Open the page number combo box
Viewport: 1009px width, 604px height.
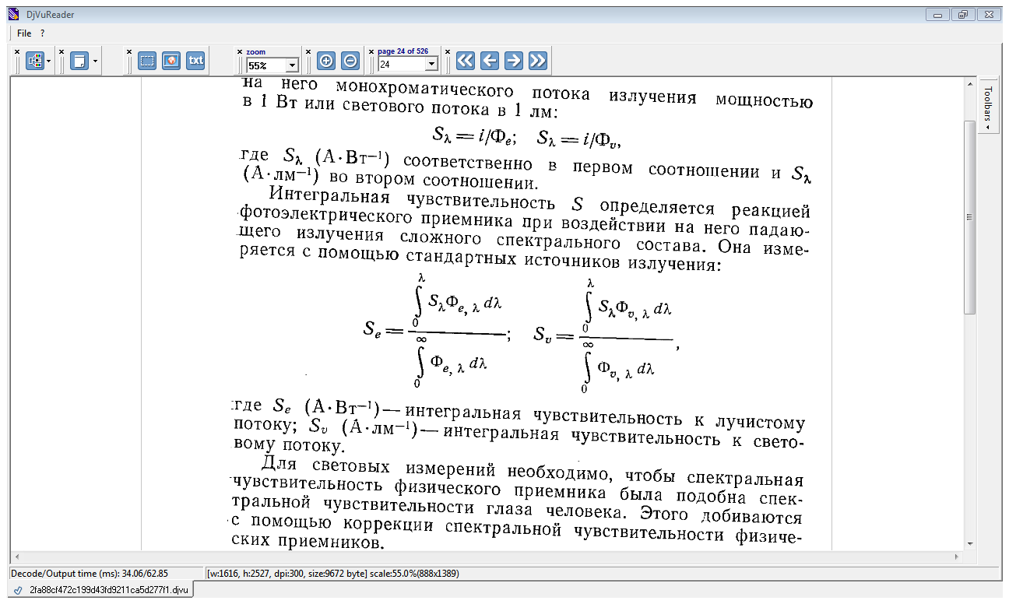pyautogui.click(x=432, y=65)
